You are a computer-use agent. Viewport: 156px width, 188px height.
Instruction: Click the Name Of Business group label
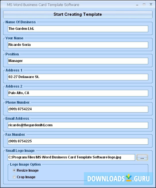21,22
